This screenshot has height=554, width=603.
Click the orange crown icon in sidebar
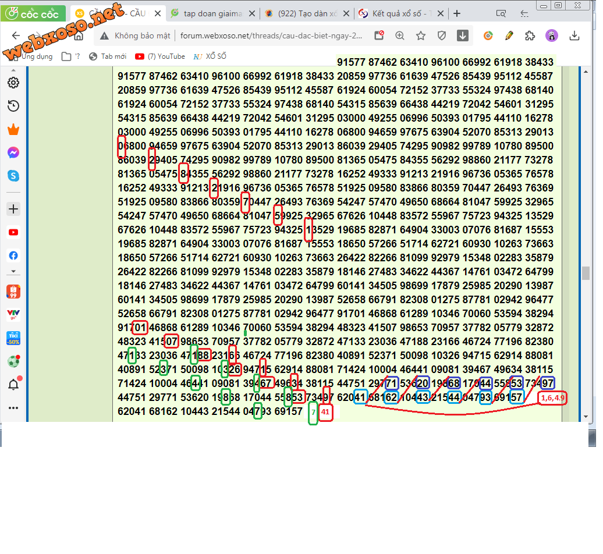point(13,129)
